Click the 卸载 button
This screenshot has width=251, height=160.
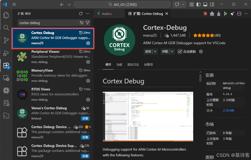click(x=165, y=52)
